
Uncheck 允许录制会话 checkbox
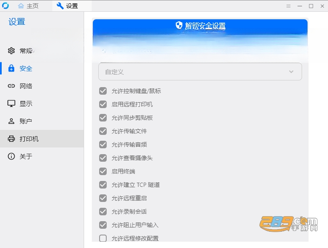[x=103, y=212]
